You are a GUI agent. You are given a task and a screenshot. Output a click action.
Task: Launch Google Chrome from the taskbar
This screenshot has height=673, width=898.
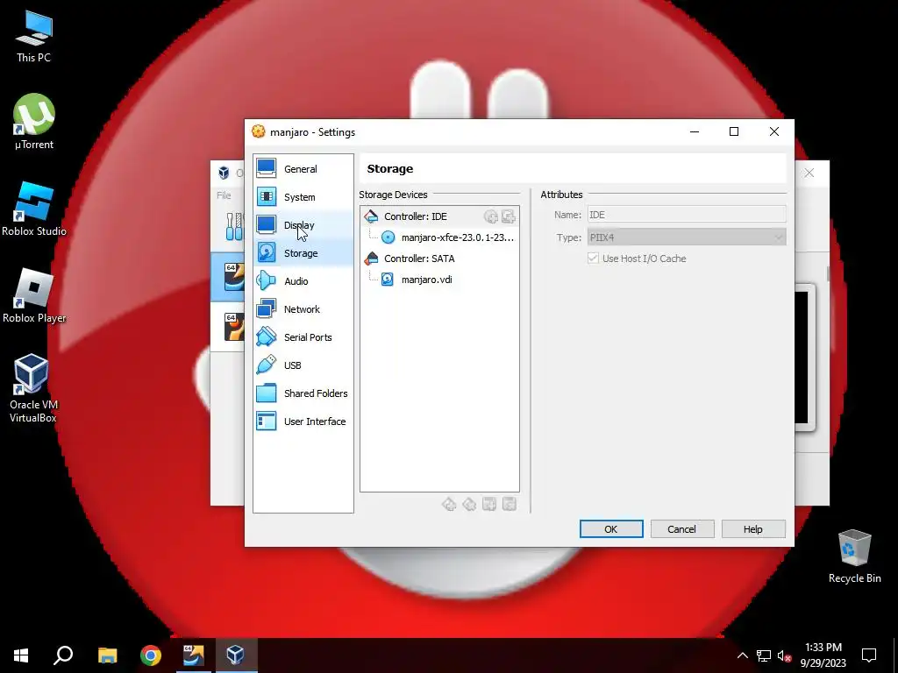(151, 655)
